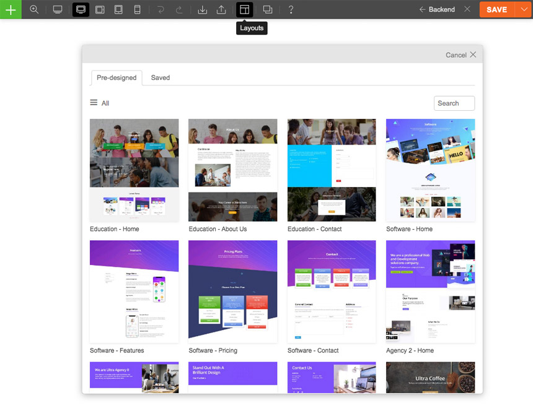Select the large desktop device preview icon
Image resolution: width=533 pixels, height=408 pixels.
pyautogui.click(x=58, y=9)
